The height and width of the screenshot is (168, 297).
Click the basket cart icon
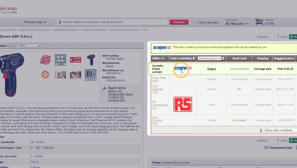point(259,22)
